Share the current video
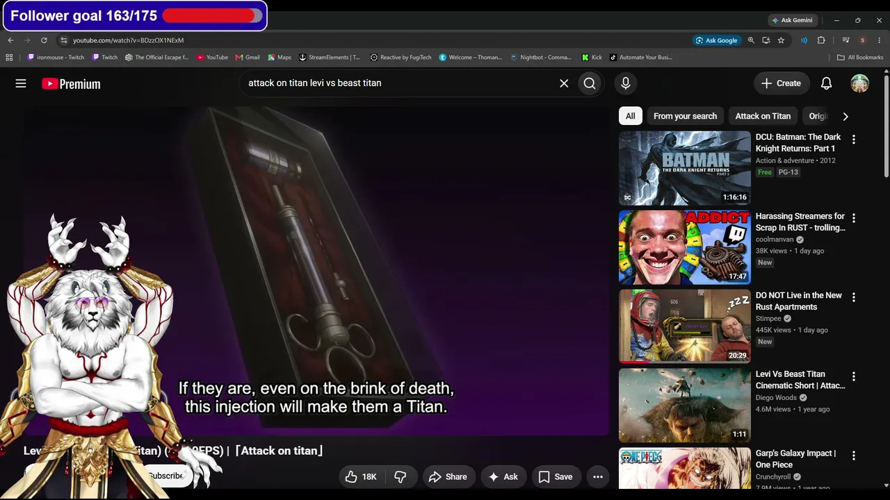890x500 pixels. coord(448,476)
